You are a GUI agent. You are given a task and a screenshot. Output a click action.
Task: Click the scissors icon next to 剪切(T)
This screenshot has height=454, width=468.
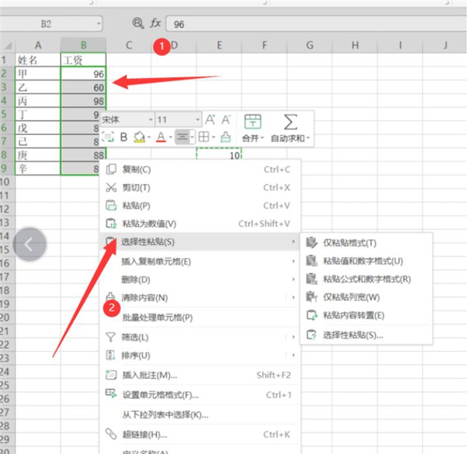tap(111, 187)
